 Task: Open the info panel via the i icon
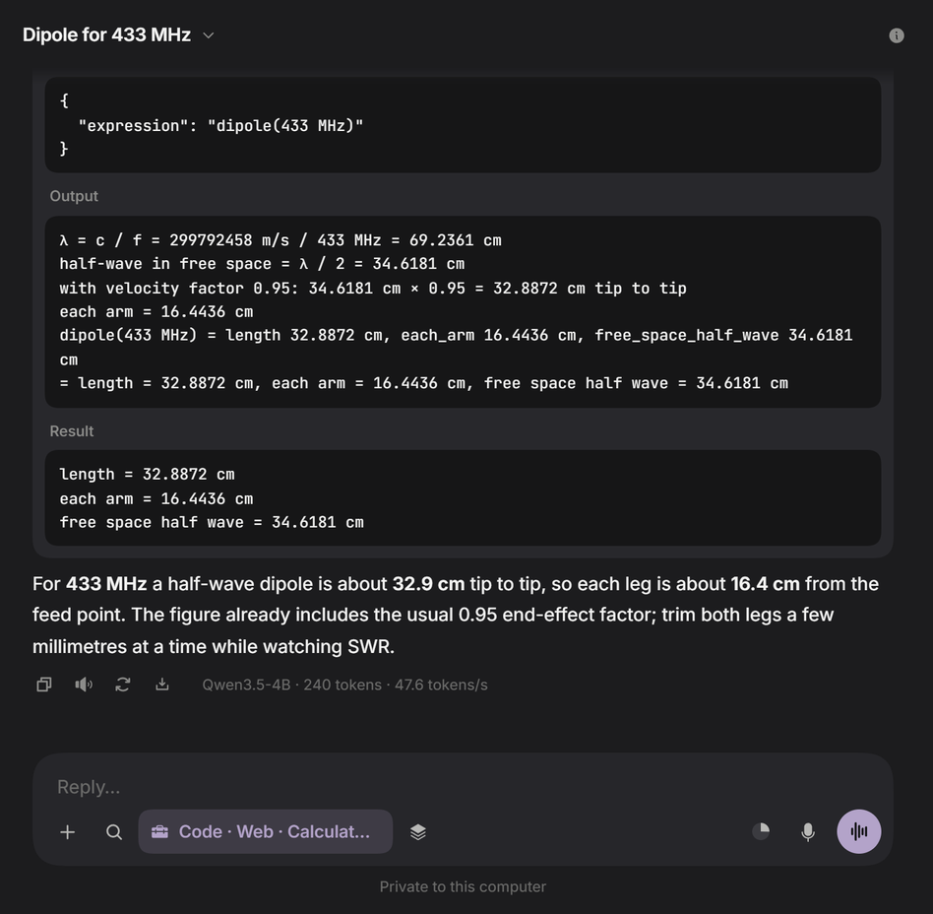[897, 35]
